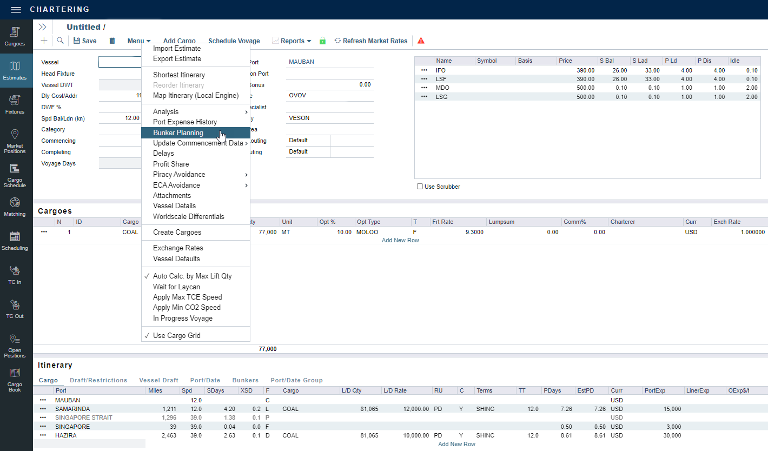Enable the Use Scrubber checkbox
Screen dimensions: 768x451
click(420, 187)
